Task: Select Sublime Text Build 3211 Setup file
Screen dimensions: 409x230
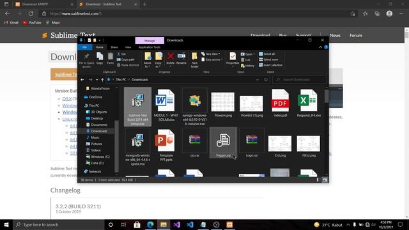Action: (x=137, y=107)
